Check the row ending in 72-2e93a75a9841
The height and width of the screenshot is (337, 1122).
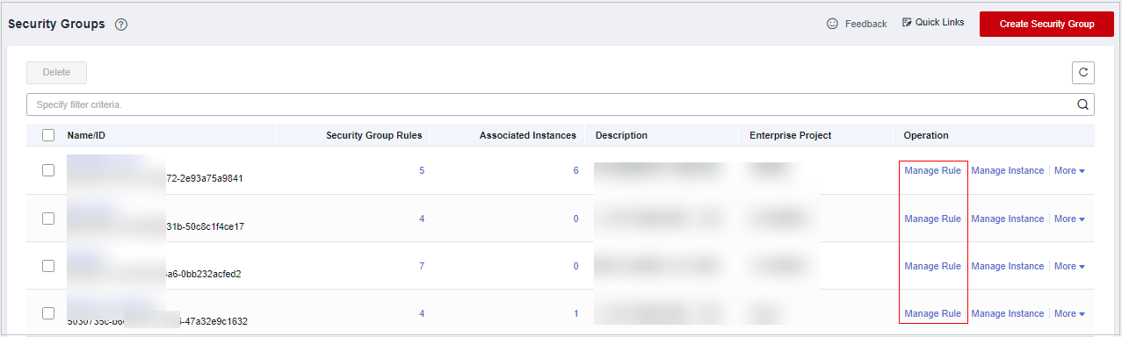pos(48,170)
